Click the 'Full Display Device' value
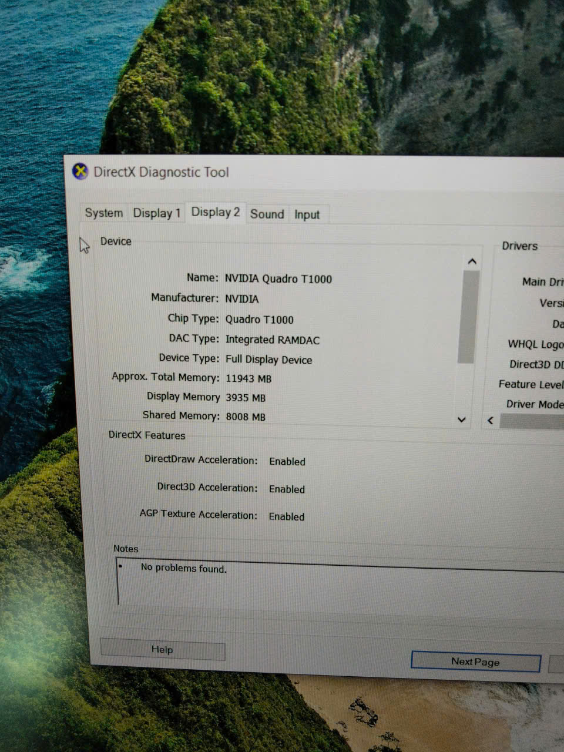Image resolution: width=564 pixels, height=752 pixels. (269, 360)
